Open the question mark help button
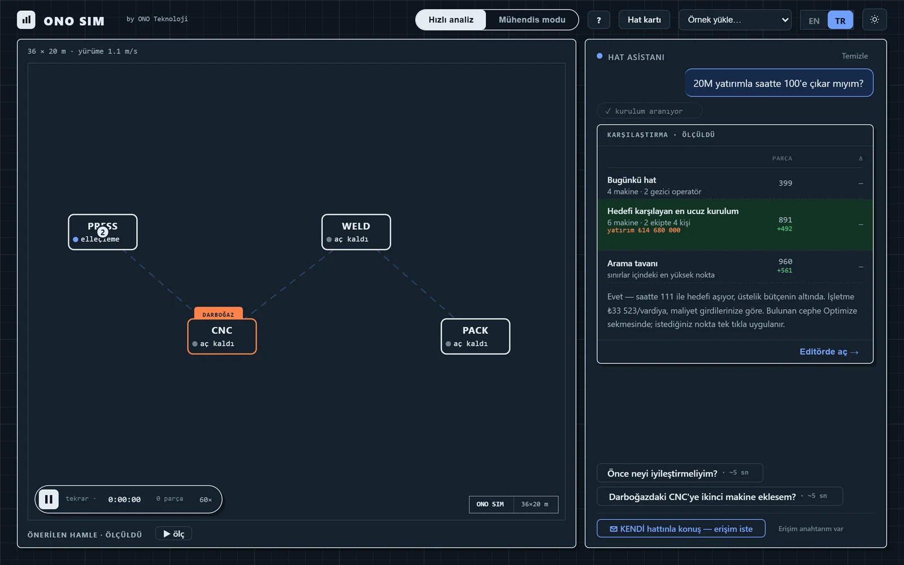904x565 pixels. point(599,20)
